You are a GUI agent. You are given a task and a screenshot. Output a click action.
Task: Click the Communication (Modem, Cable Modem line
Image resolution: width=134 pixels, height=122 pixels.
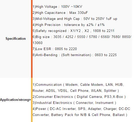(x=78, y=85)
